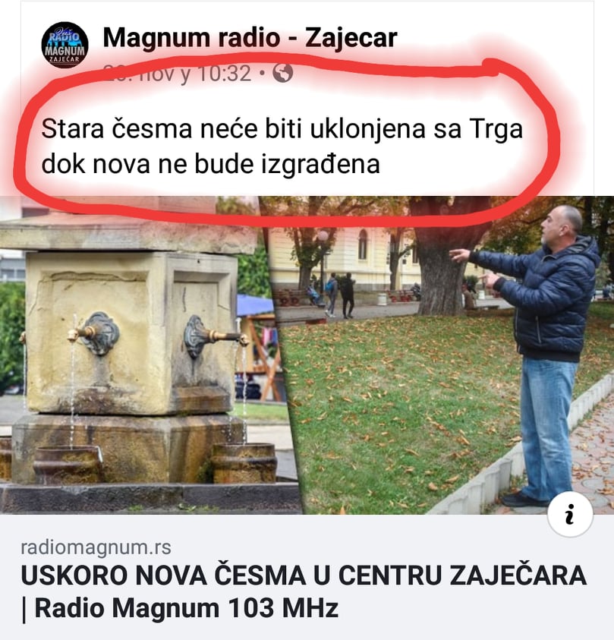This screenshot has width=614, height=640.
Task: Click the line 'dok nova ne bude izgrađena'
Action: 210,165
